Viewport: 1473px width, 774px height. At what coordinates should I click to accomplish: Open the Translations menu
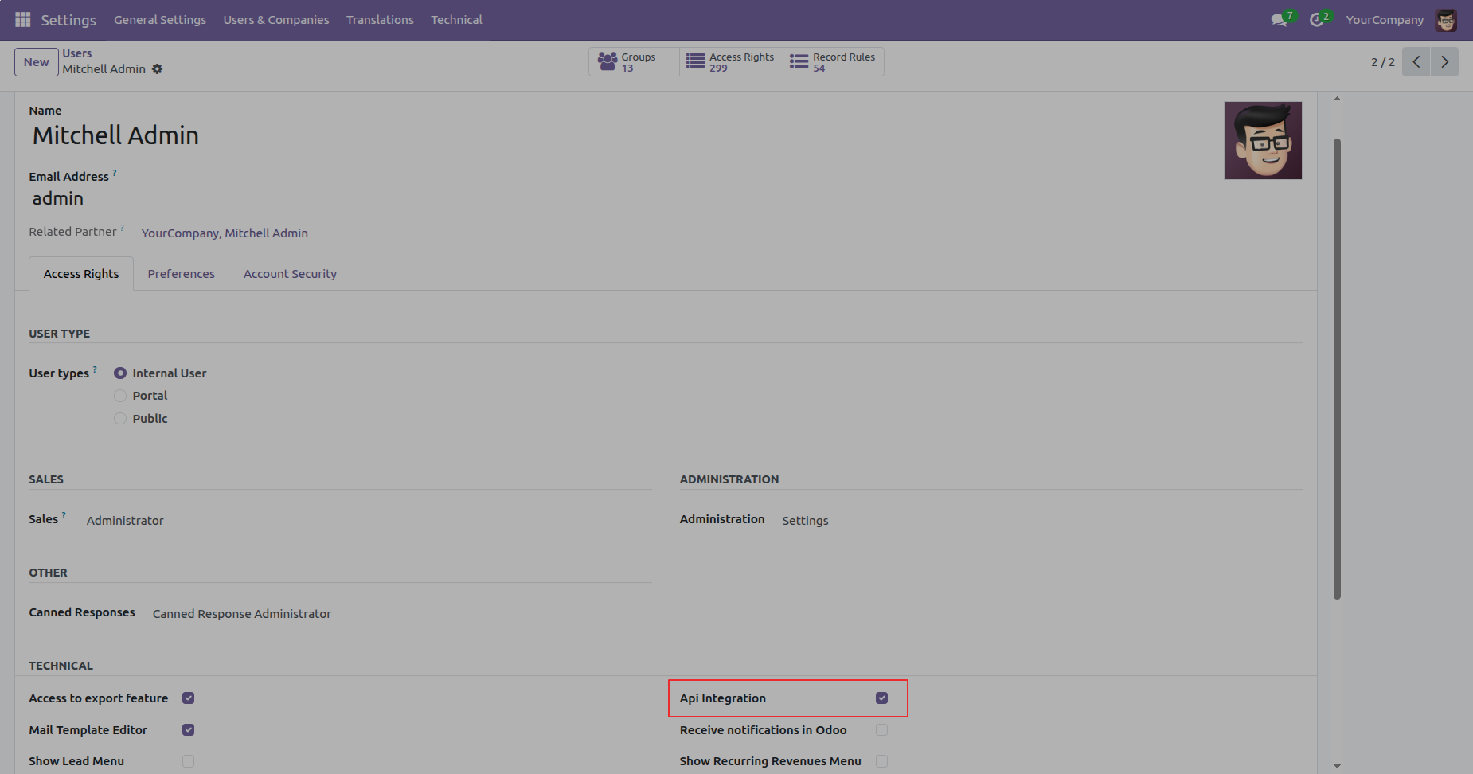click(x=380, y=20)
